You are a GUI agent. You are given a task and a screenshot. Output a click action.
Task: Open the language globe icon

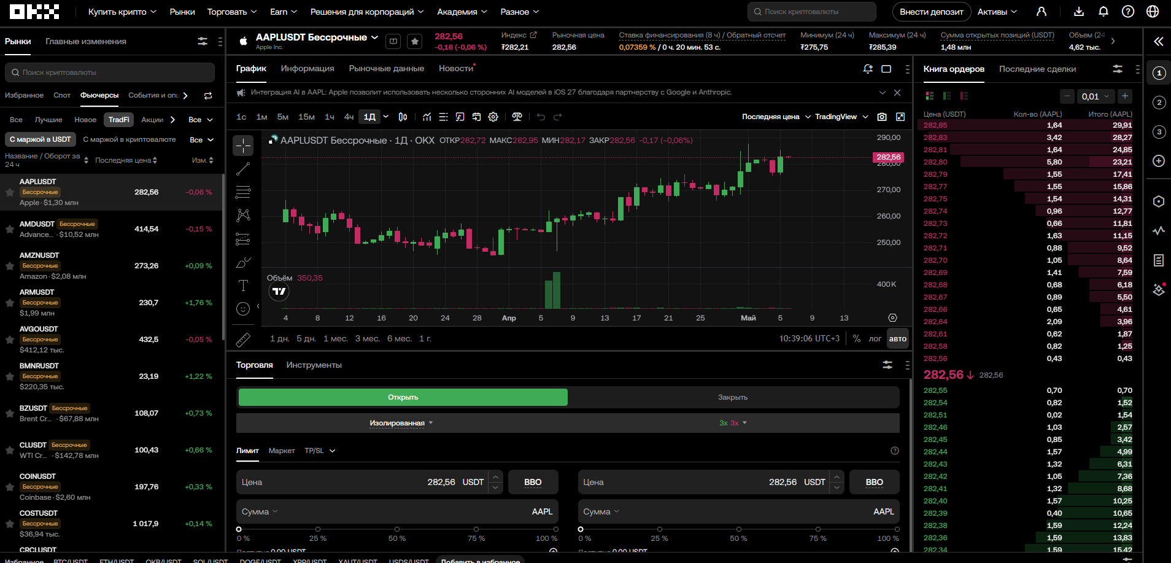pyautogui.click(x=1153, y=12)
